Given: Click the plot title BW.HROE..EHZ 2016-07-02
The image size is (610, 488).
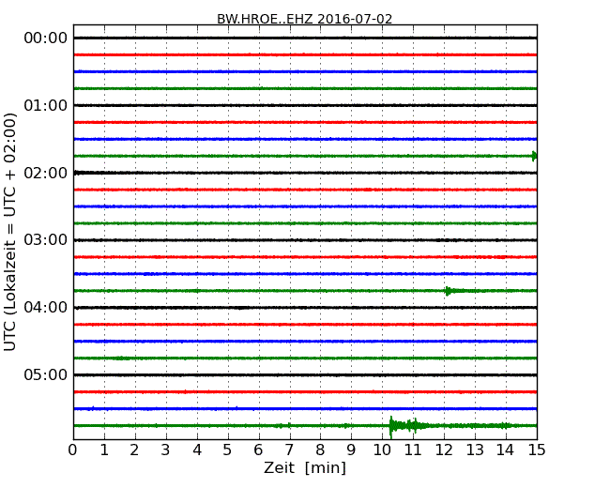Looking at the screenshot, I should coord(304,19).
